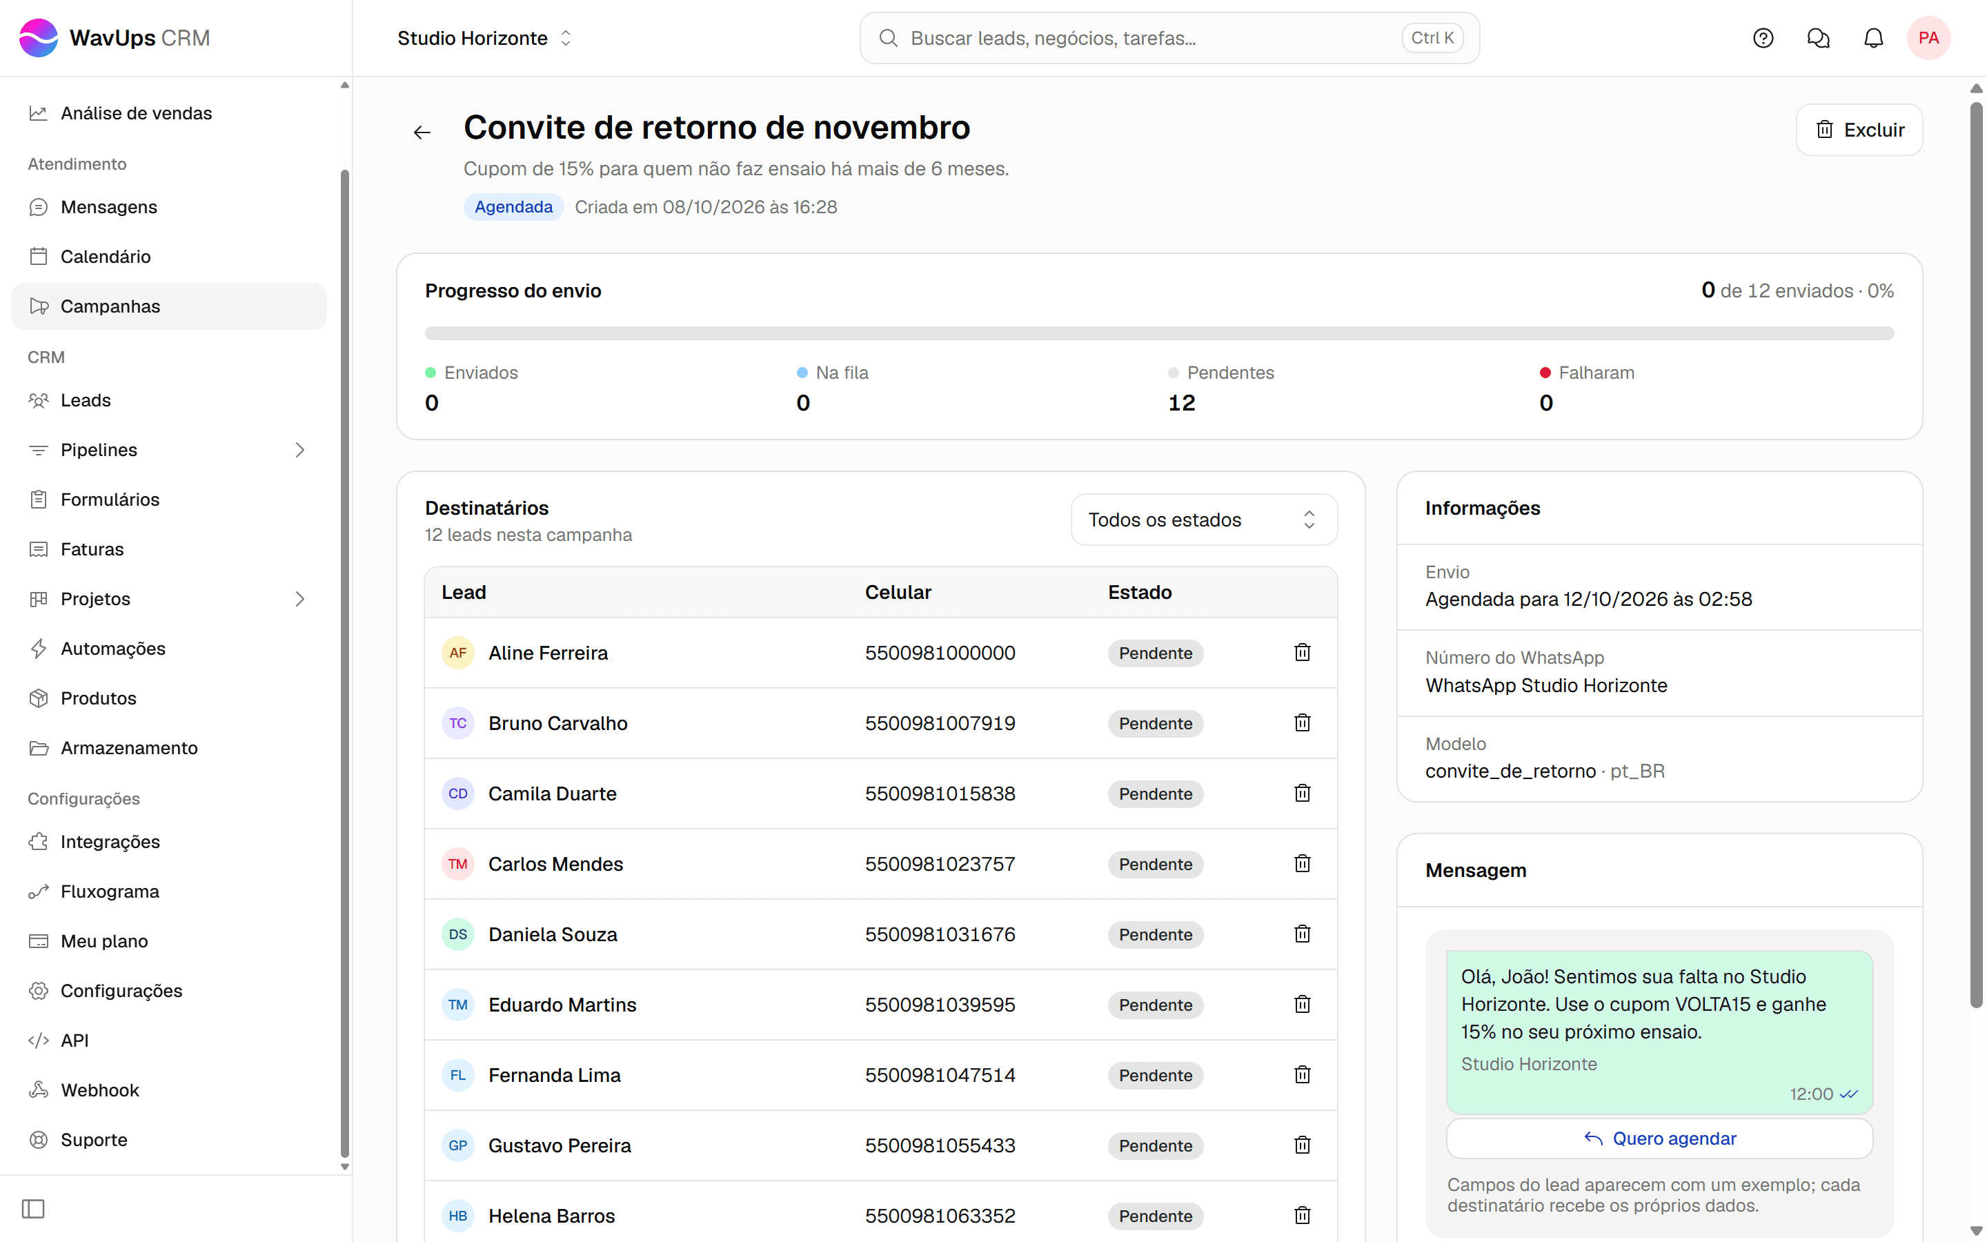Click the Pendentes count 12
The height and width of the screenshot is (1242, 1987).
pos(1182,402)
